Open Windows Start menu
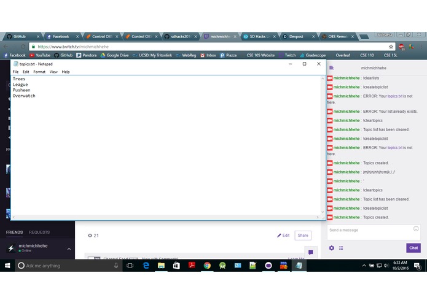The height and width of the screenshot is (303, 427). tap(7, 266)
